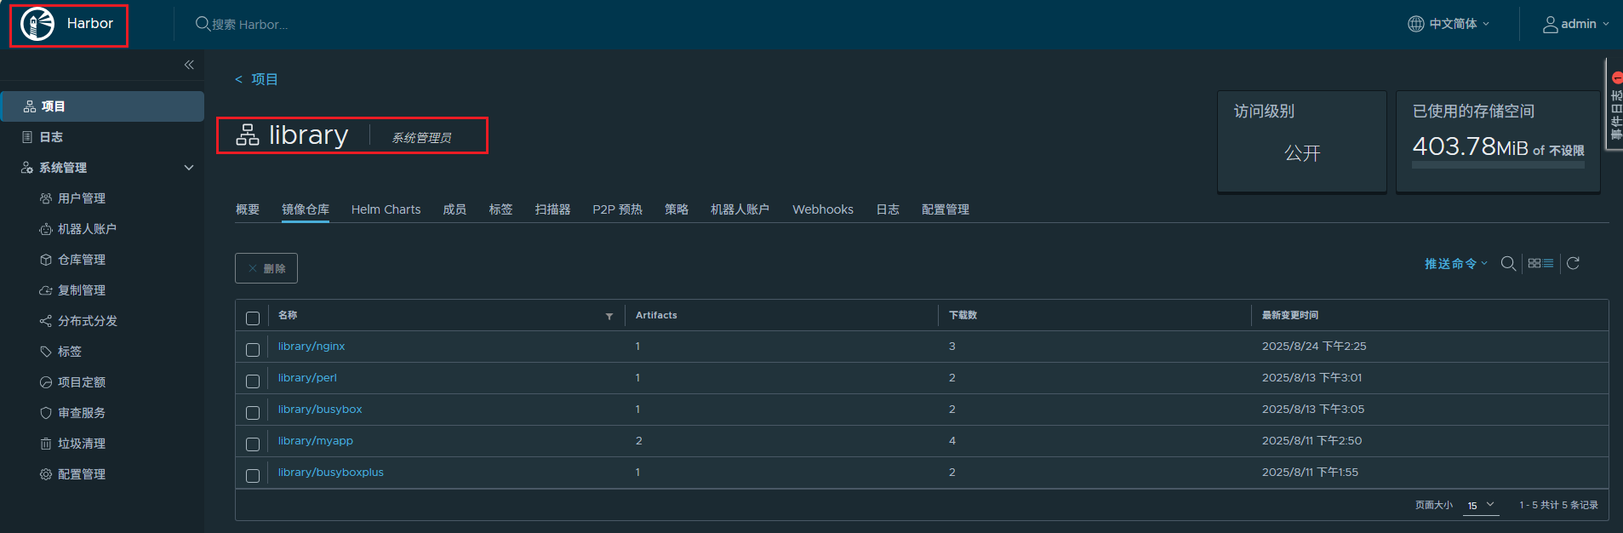
Task: Click the 垃圾清理 trash icon
Action: (x=46, y=444)
